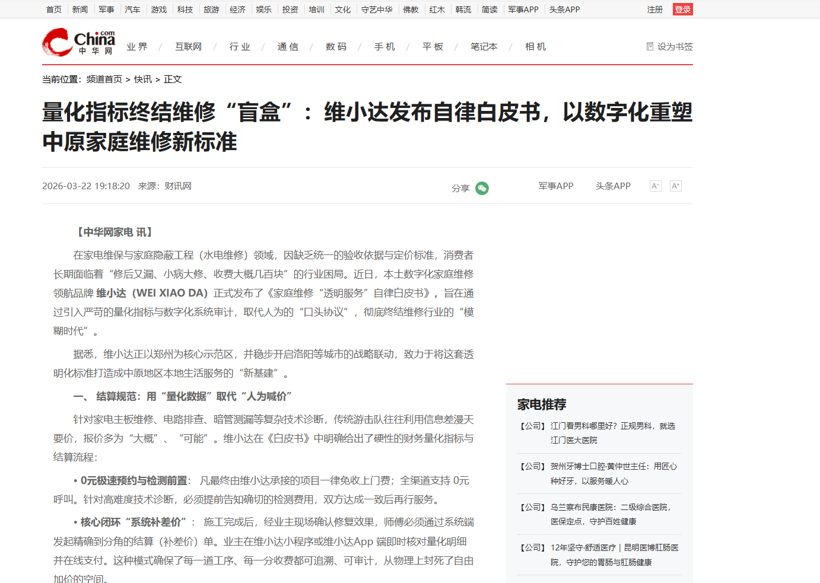Click the red 登录 login button

(683, 9)
